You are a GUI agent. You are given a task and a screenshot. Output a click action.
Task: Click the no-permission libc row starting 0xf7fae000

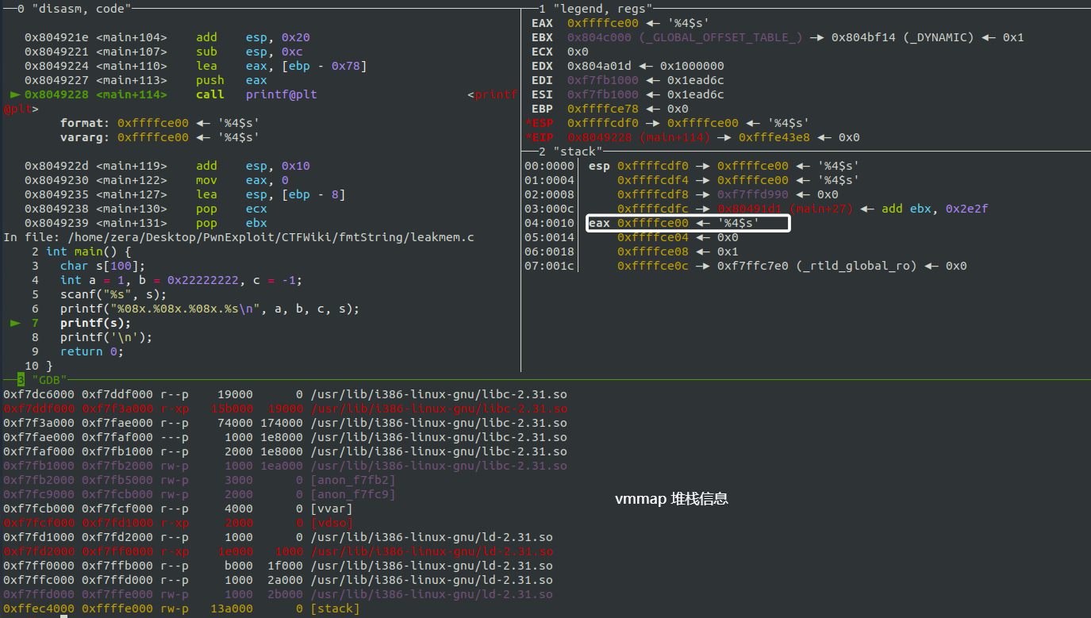click(286, 437)
